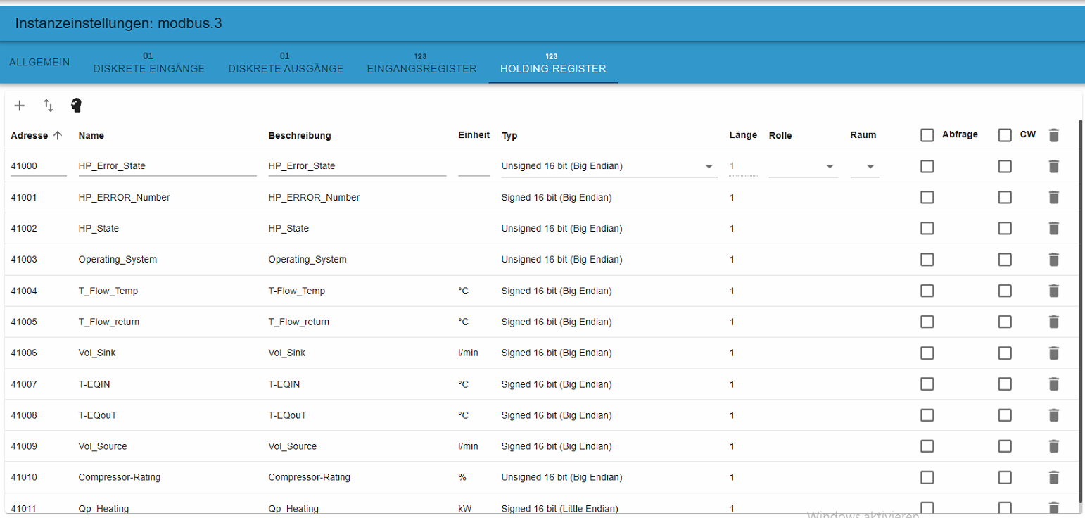
Task: Switch to the Allgemein tab
Action: tap(39, 62)
